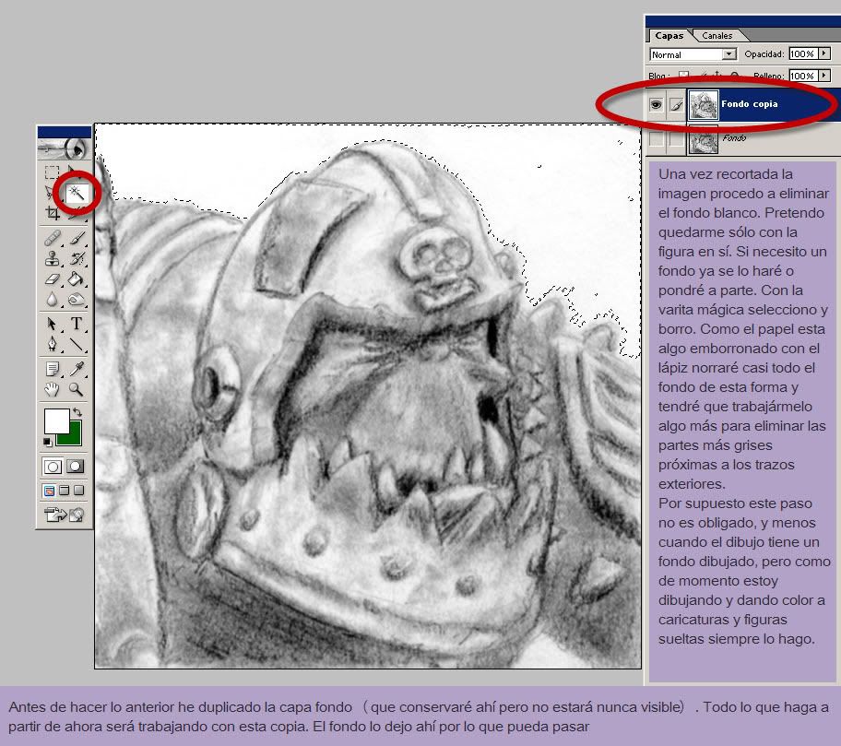Click the toolbox blue title bar

coord(65,132)
